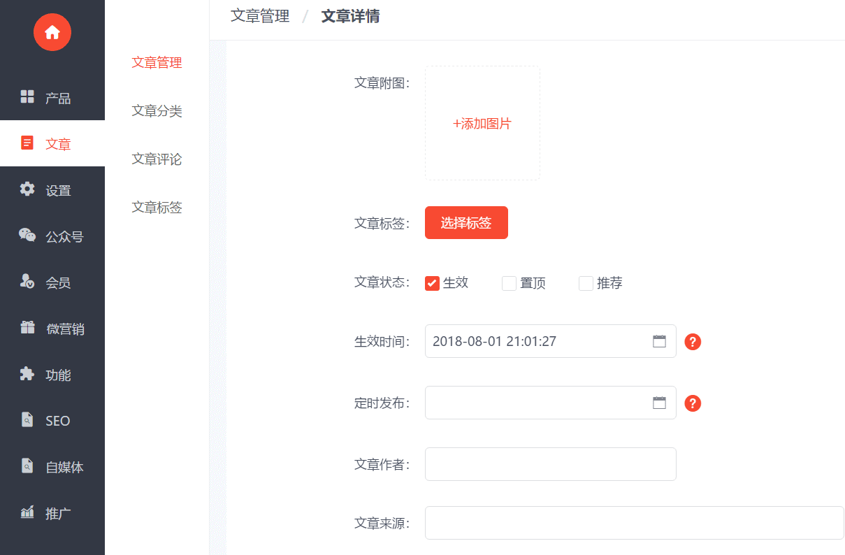Switch to 文章分类 in the submenu
This screenshot has width=845, height=555.
[157, 110]
